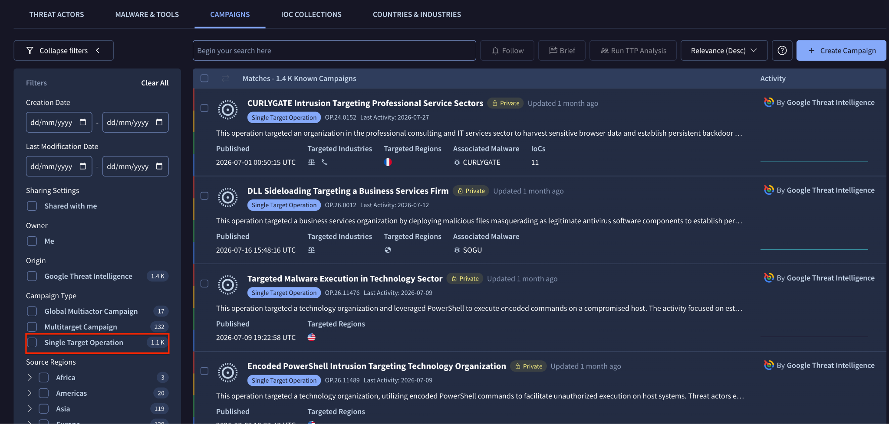
Task: Click the Create Campaign button
Action: point(841,51)
